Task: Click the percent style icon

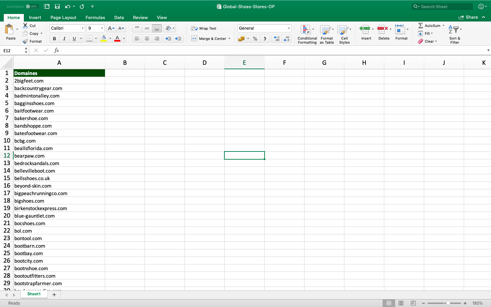Action: (255, 39)
